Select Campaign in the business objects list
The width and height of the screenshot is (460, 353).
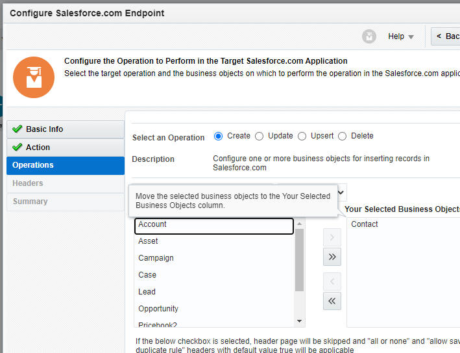[x=214, y=258]
